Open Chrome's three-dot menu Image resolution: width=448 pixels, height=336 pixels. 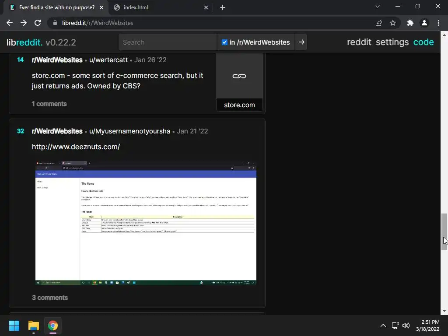pyautogui.click(x=438, y=23)
